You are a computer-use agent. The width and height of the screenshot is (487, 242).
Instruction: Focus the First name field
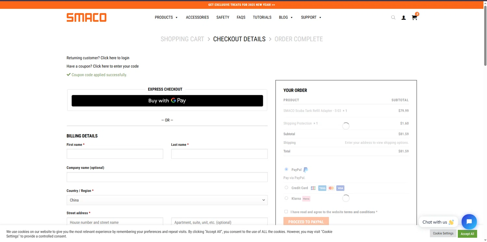[115, 154]
